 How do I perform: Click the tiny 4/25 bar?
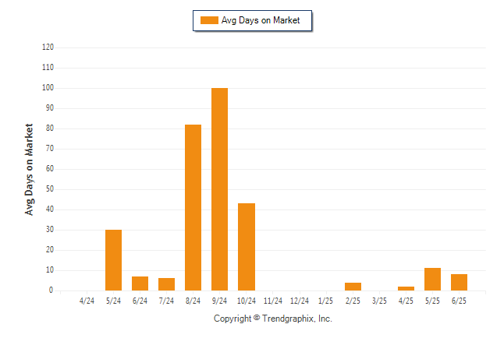[406, 289]
